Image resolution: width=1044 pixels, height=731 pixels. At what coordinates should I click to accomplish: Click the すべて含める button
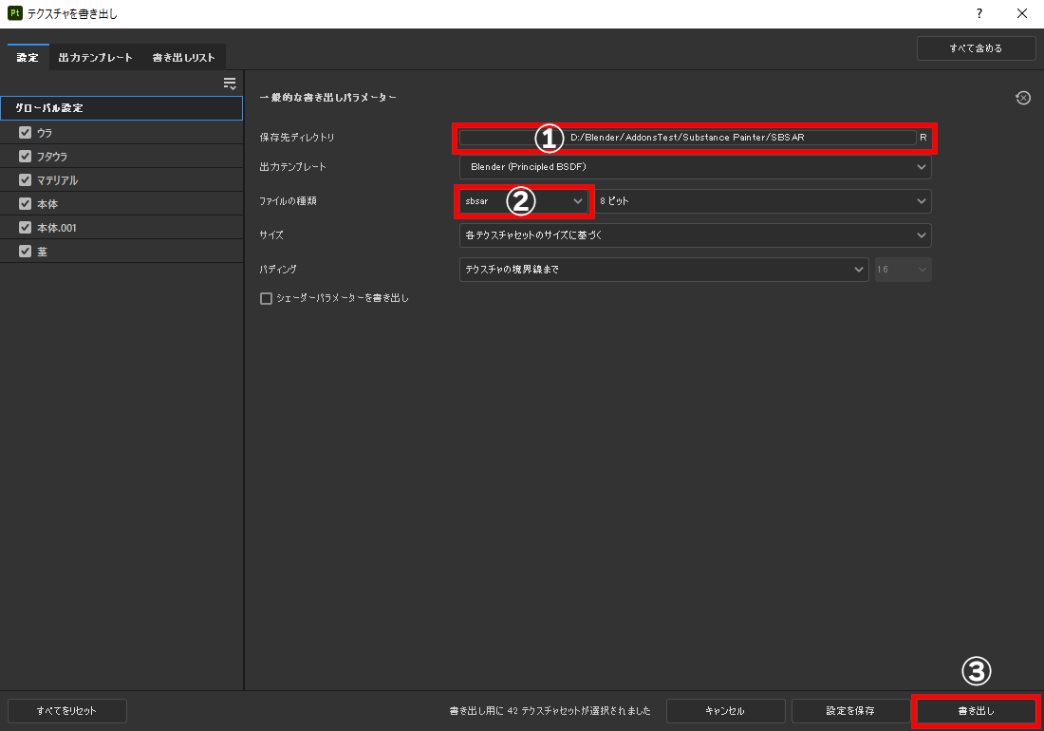[x=976, y=47]
